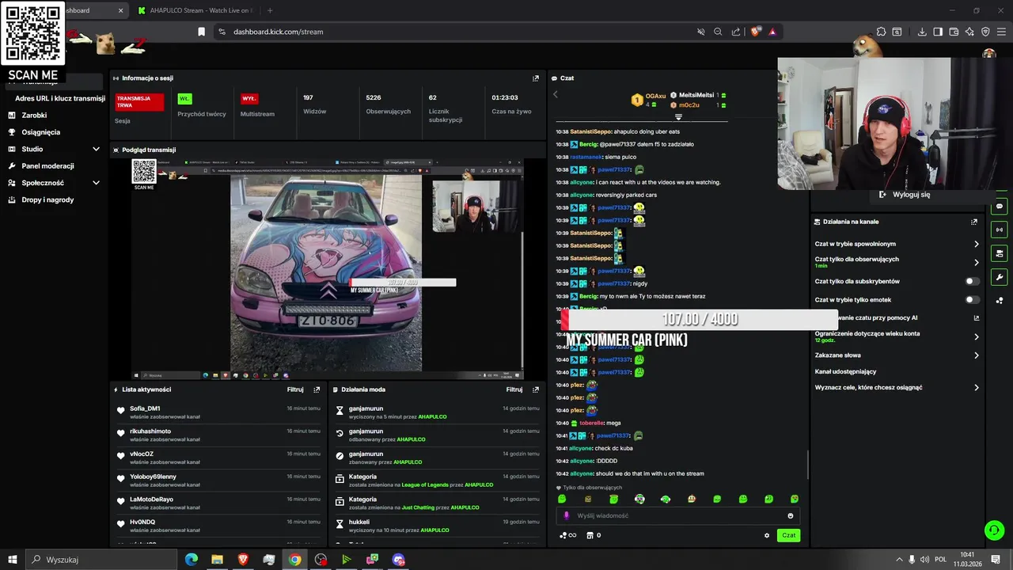Screen dimensions: 1013x570
Task: Open AI chat moderation external link
Action: (x=977, y=318)
